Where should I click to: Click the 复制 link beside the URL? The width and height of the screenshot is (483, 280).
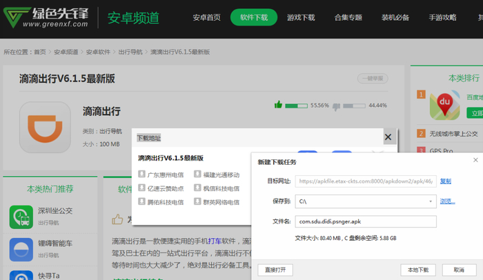[x=446, y=181]
